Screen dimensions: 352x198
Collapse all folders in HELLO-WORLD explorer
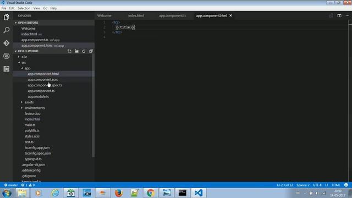[91, 51]
